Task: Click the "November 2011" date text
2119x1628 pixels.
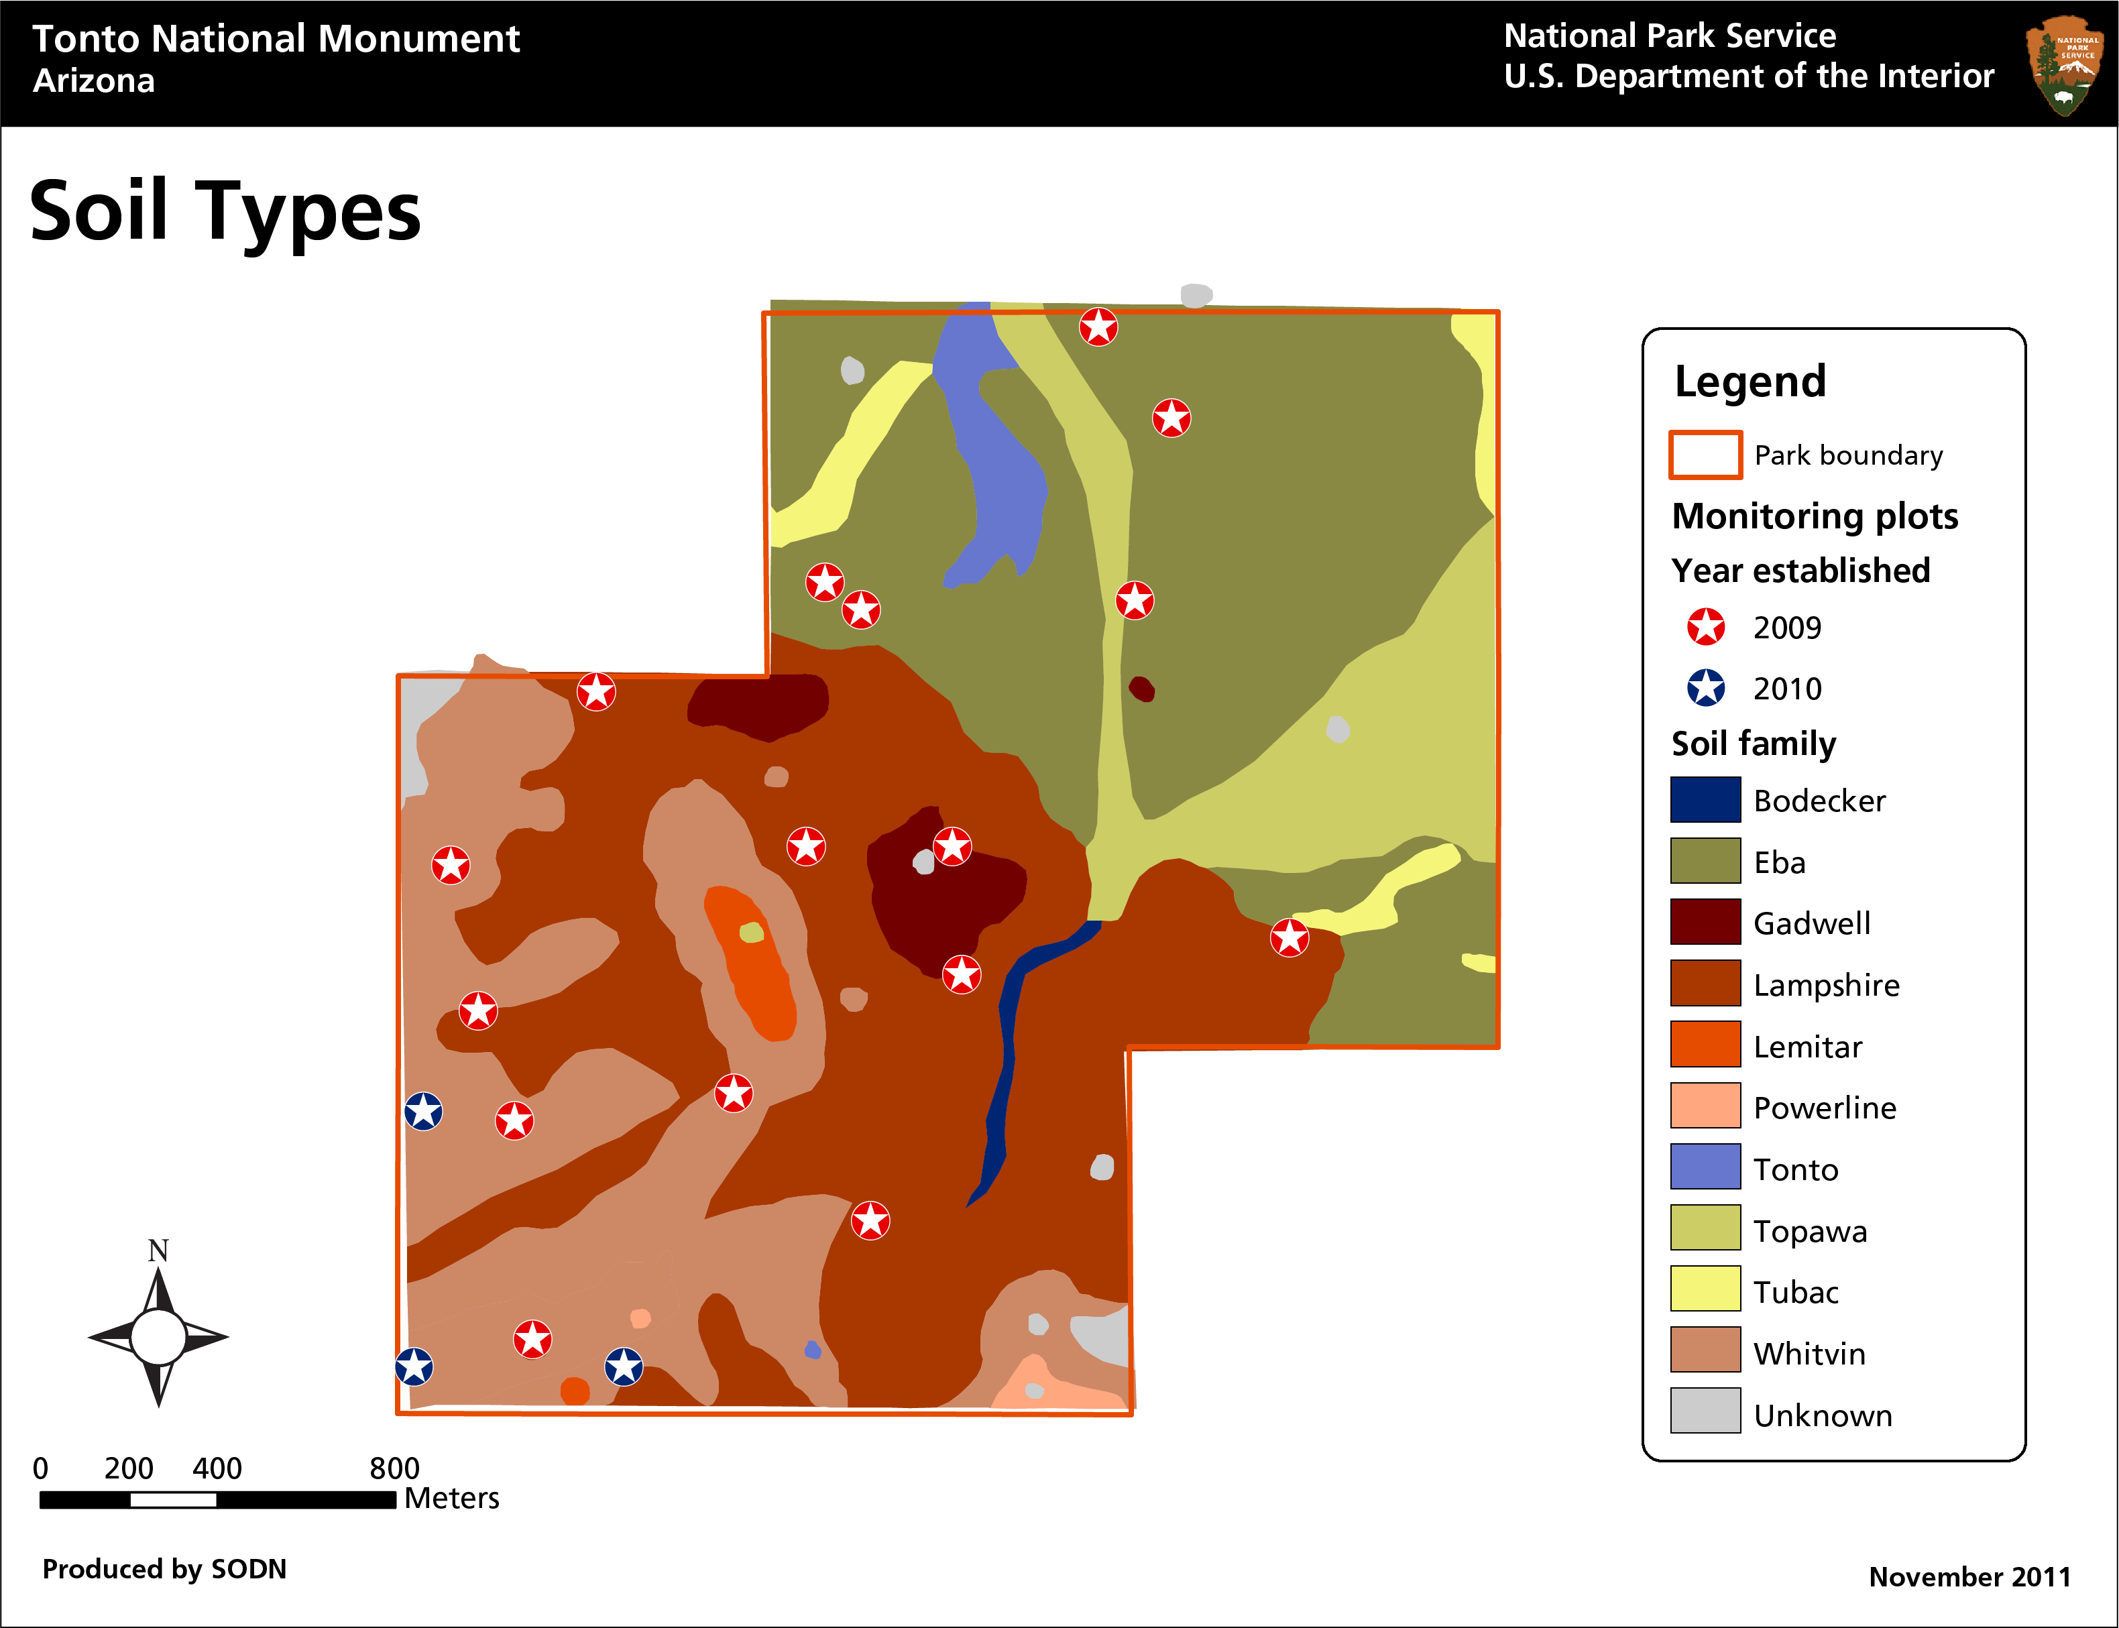Action: point(1969,1576)
